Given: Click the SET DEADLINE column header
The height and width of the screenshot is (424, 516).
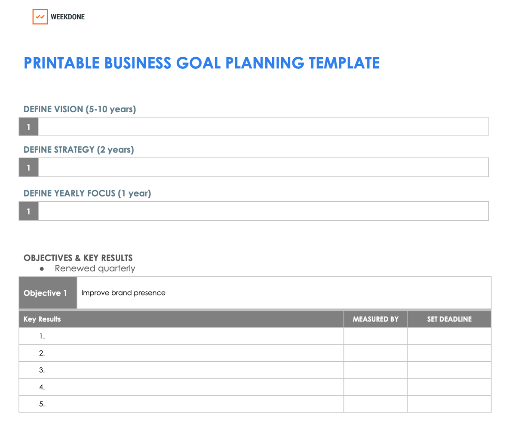Looking at the screenshot, I should tap(449, 319).
